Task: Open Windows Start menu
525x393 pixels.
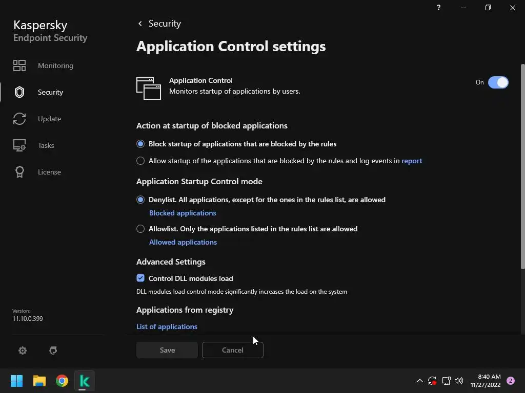Action: 16,381
